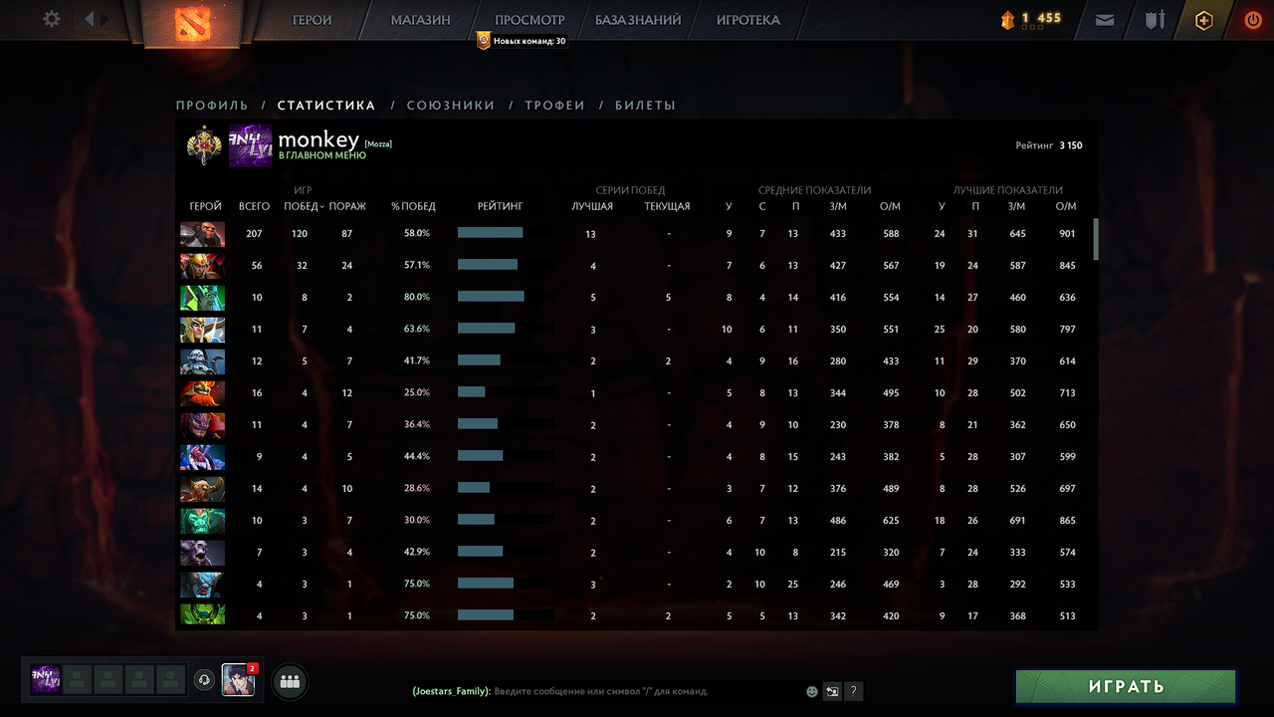Open the mail envelope icon

coord(1105,20)
